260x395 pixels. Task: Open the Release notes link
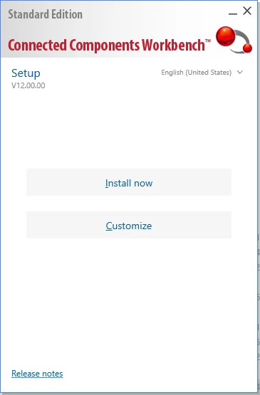37,374
